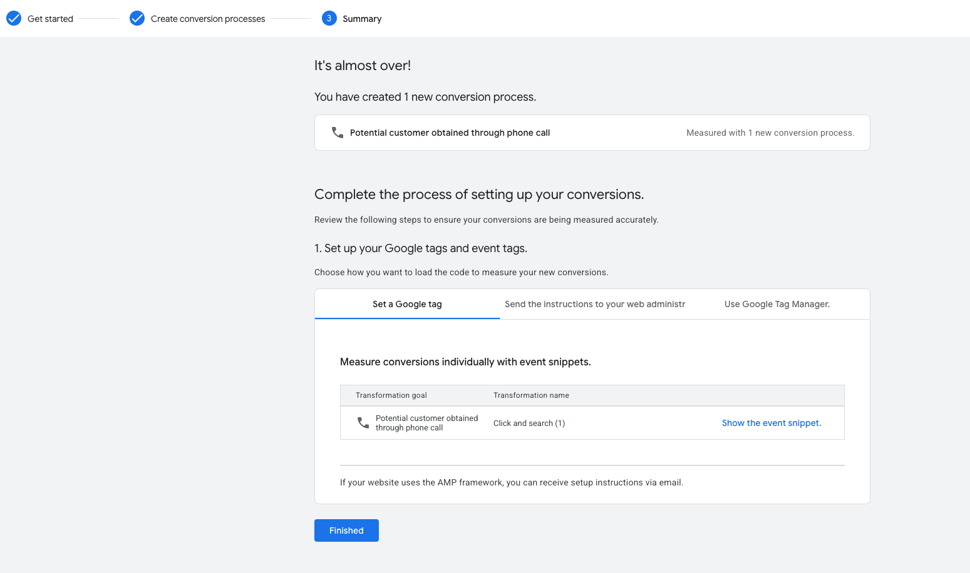Click the Potential customer obtained through phone call card title

tap(450, 133)
